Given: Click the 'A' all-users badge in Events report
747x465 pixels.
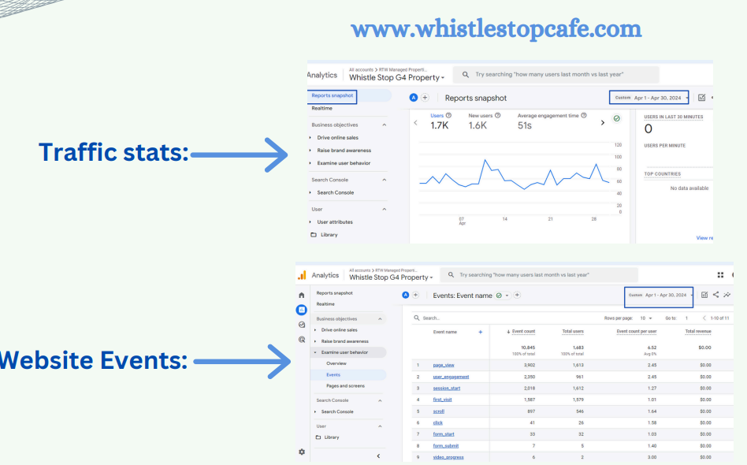Looking at the screenshot, I should click(406, 295).
